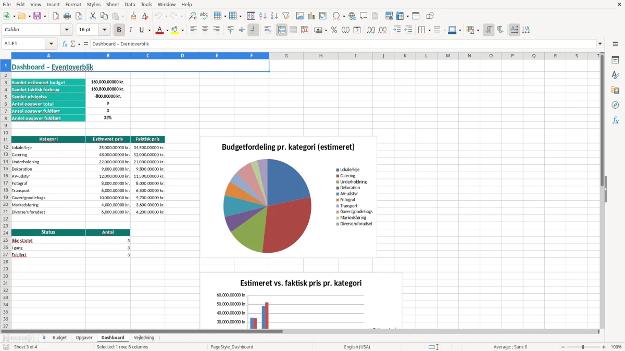Toggle Underline formatting
The width and height of the screenshot is (625, 351).
click(142, 30)
